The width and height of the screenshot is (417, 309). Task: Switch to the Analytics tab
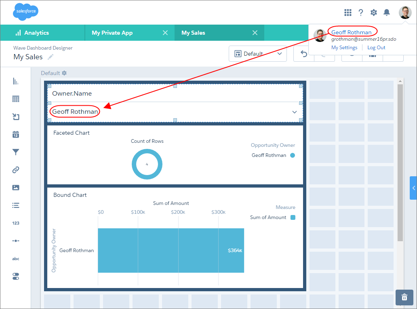(x=42, y=33)
